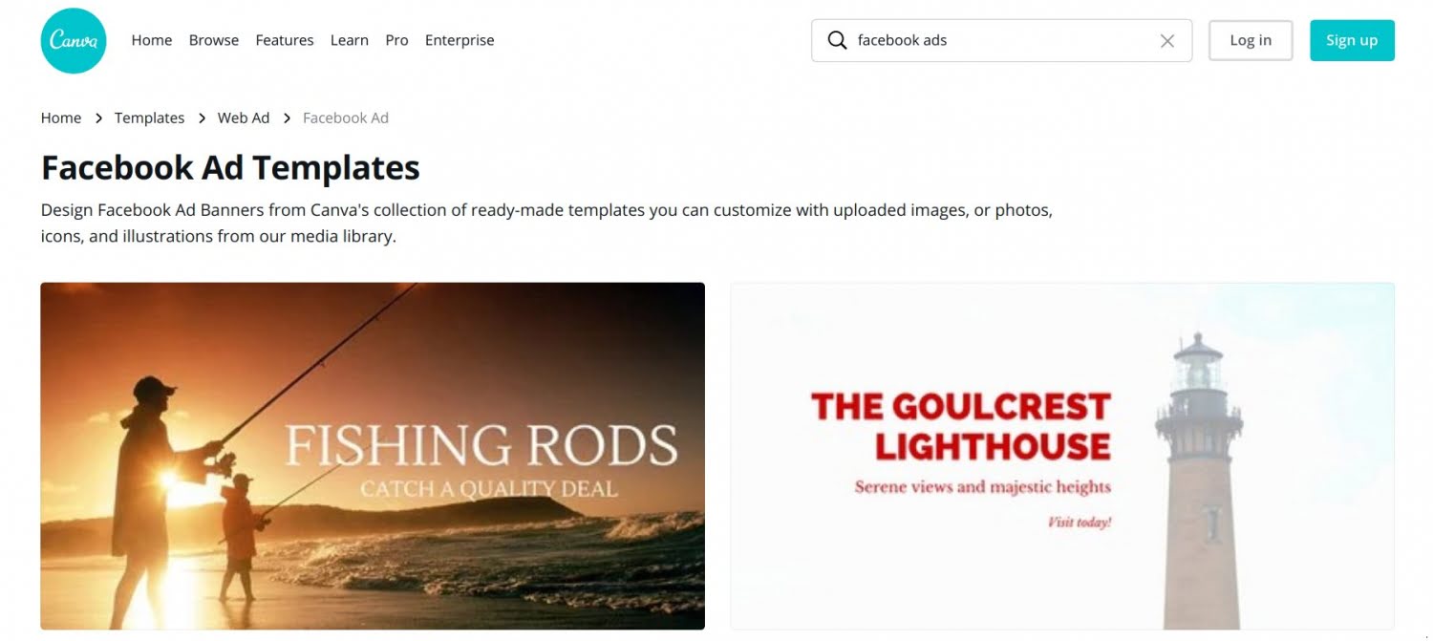
Task: Open the Learn section
Action: [349, 40]
